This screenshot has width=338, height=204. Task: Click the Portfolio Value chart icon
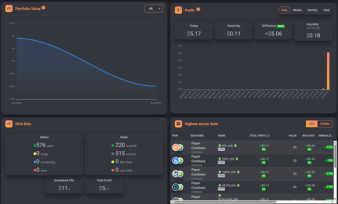9,8
